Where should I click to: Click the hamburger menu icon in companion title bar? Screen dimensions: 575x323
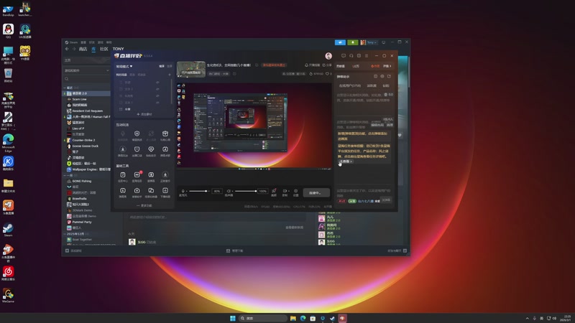367,56
